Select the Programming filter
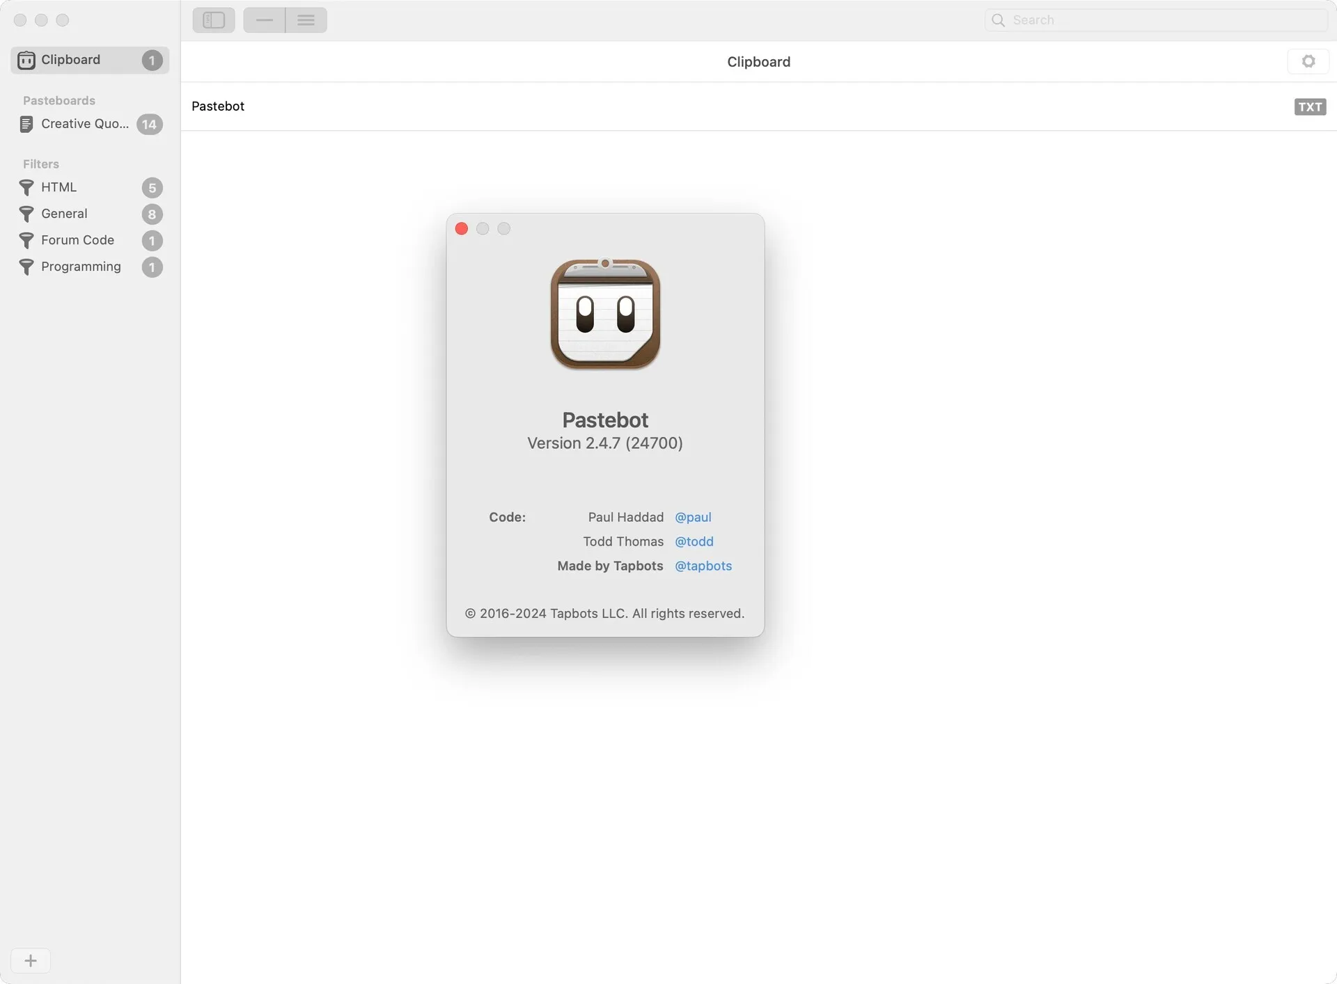Screen dimensions: 1337x984 coord(90,267)
